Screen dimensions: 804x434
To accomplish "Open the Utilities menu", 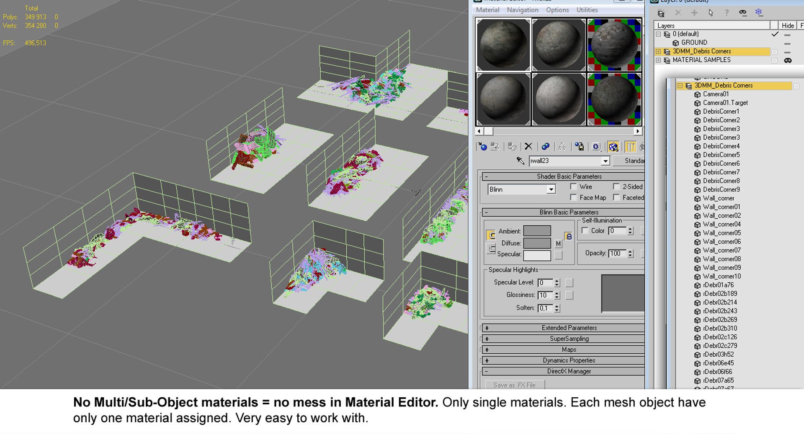I will [x=587, y=10].
